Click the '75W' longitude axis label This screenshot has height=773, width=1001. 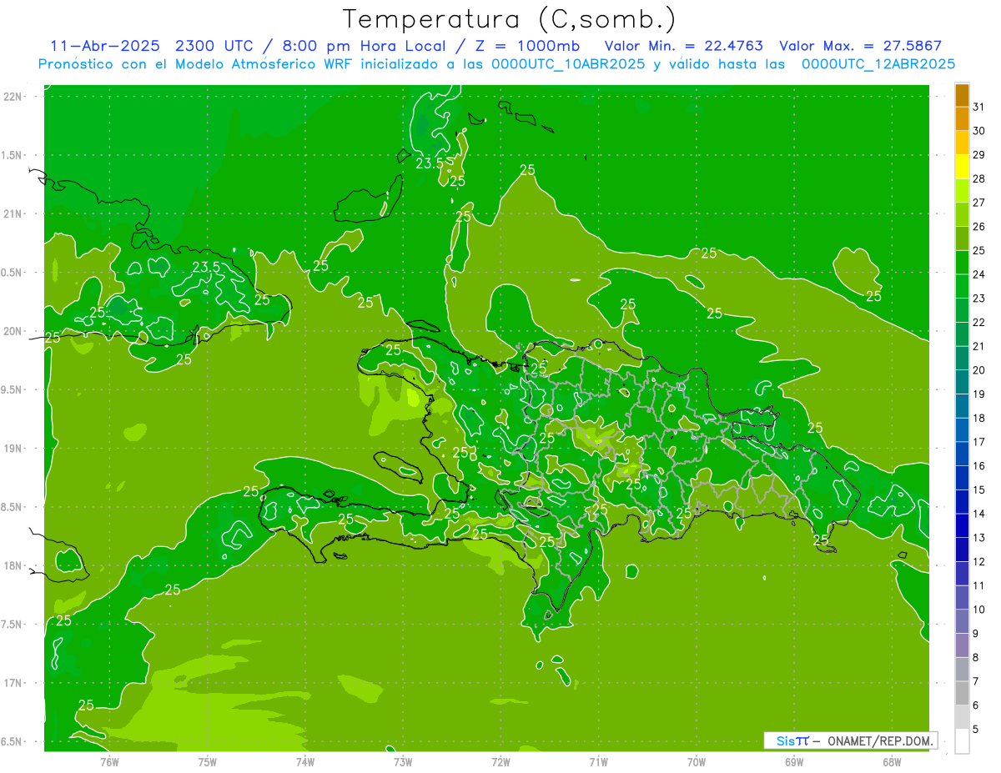click(208, 761)
